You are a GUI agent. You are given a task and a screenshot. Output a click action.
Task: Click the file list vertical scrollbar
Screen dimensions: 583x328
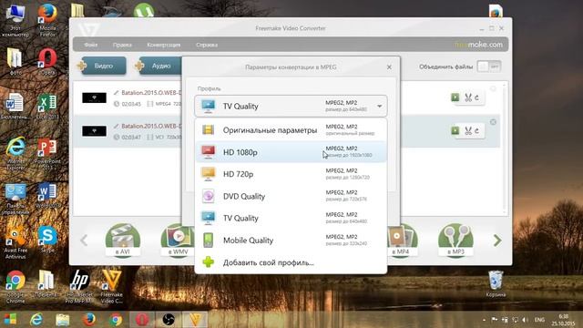pyautogui.click(x=504, y=149)
